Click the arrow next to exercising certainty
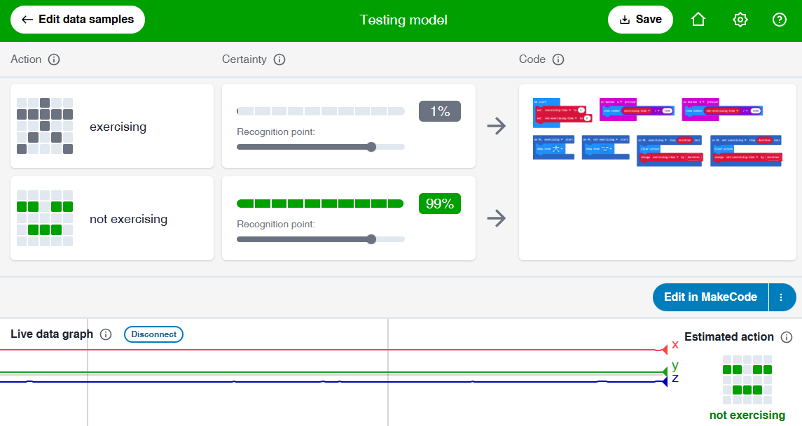The height and width of the screenshot is (426, 802). [497, 127]
